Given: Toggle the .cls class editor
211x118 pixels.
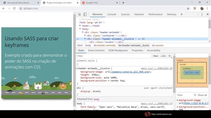Looking at the screenshot, I should (x=163, y=56).
